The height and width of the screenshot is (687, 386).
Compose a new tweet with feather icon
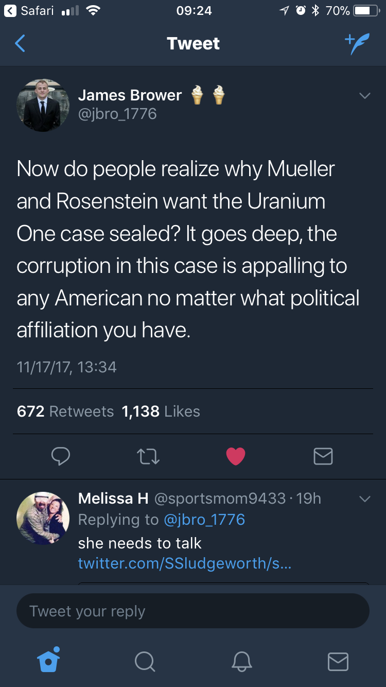pyautogui.click(x=357, y=44)
